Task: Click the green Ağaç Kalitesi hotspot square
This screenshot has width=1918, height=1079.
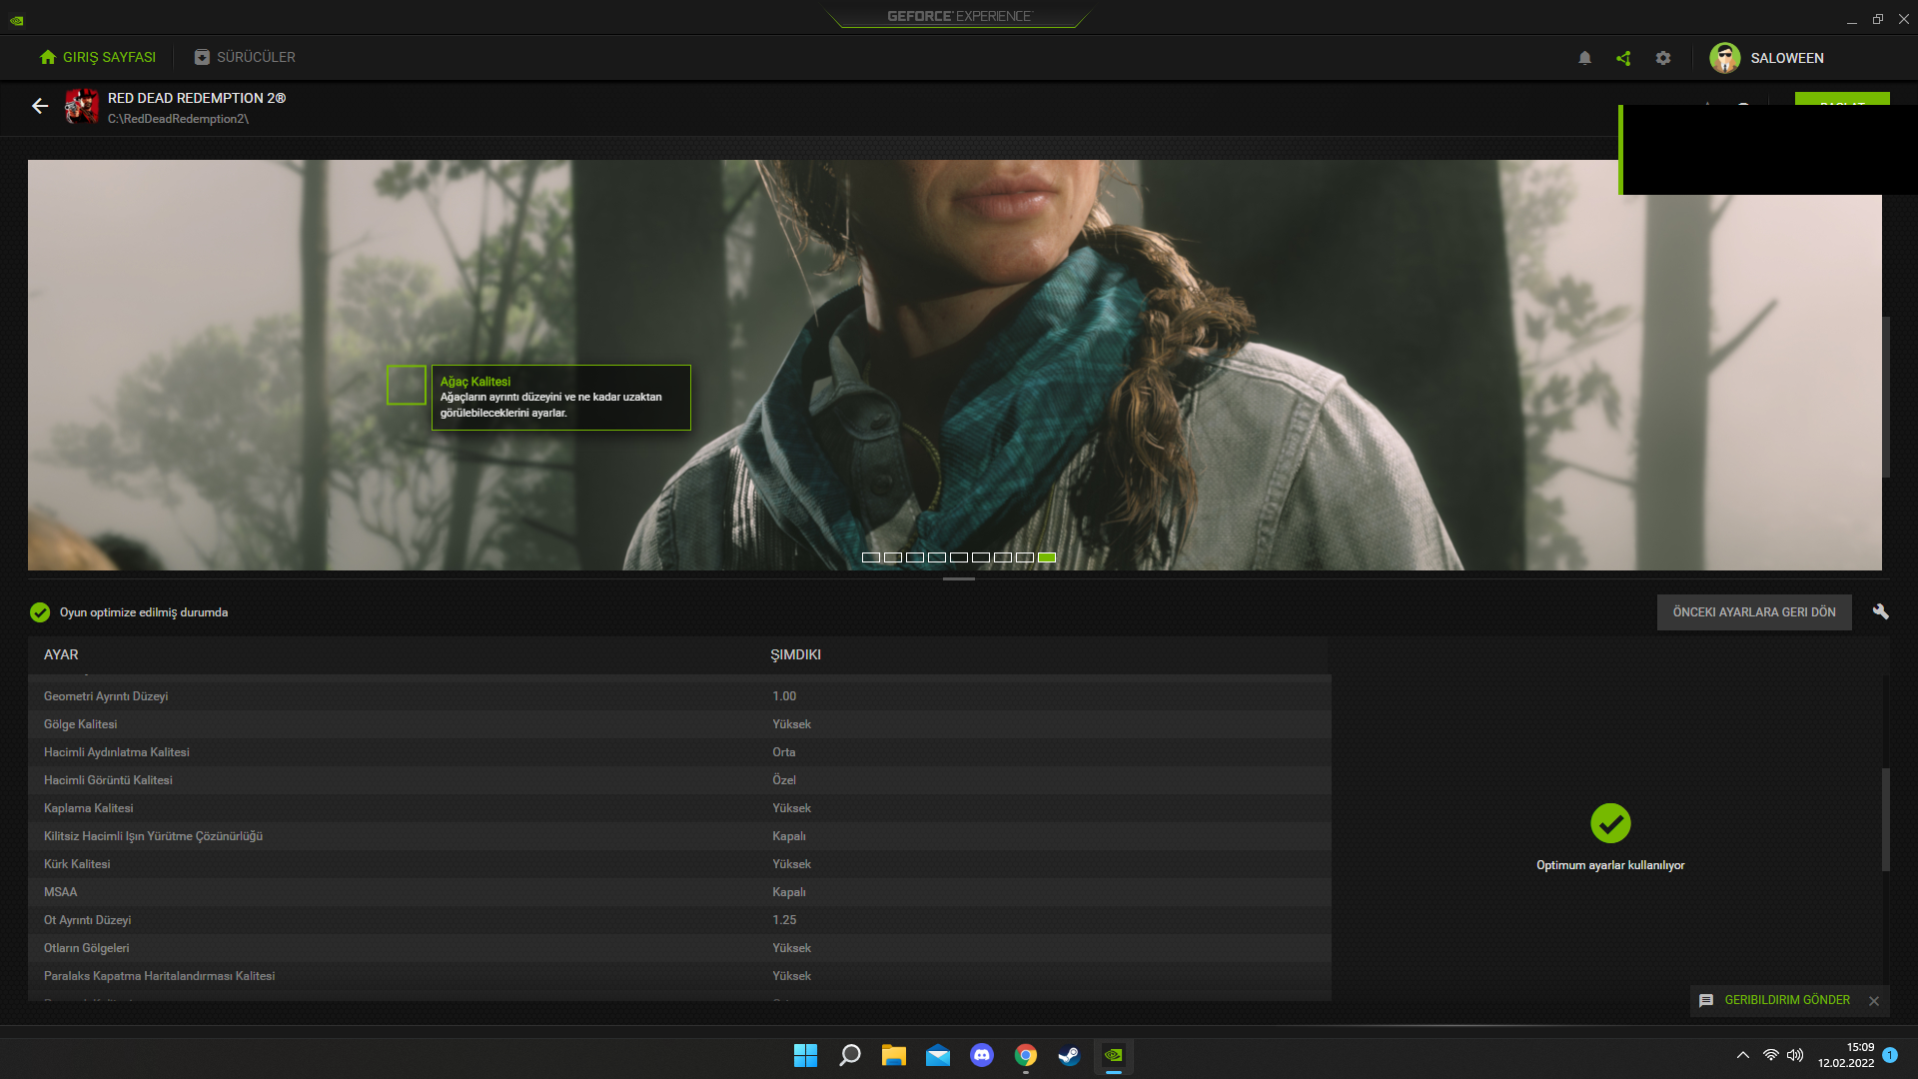Action: click(407, 385)
